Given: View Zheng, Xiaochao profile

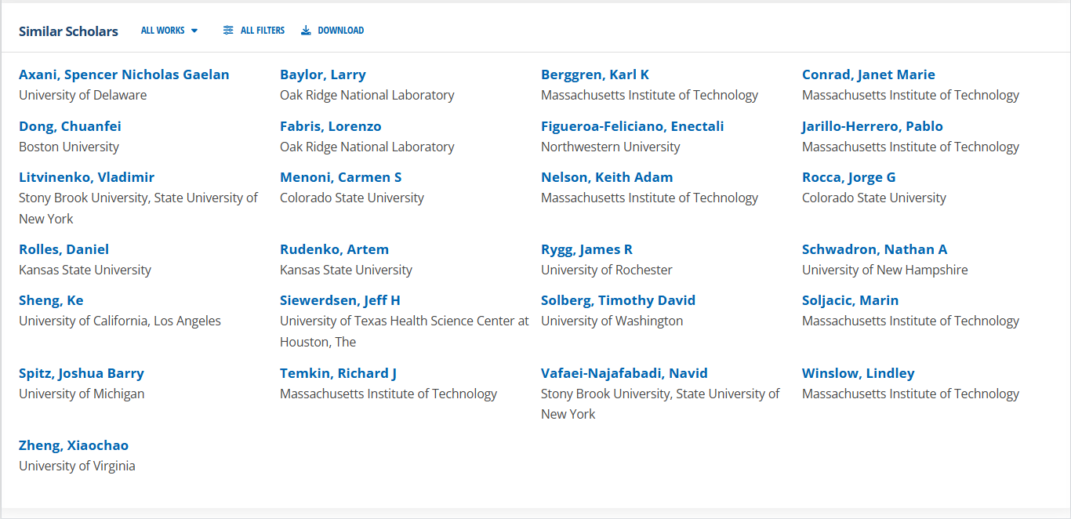Looking at the screenshot, I should coord(74,445).
